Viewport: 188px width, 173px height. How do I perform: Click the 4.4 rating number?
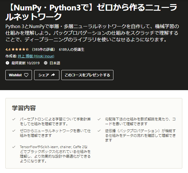(x=8, y=49)
